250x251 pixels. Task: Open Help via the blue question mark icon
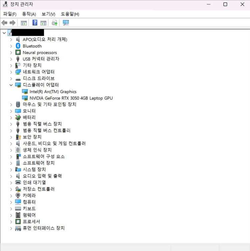pos(35,23)
